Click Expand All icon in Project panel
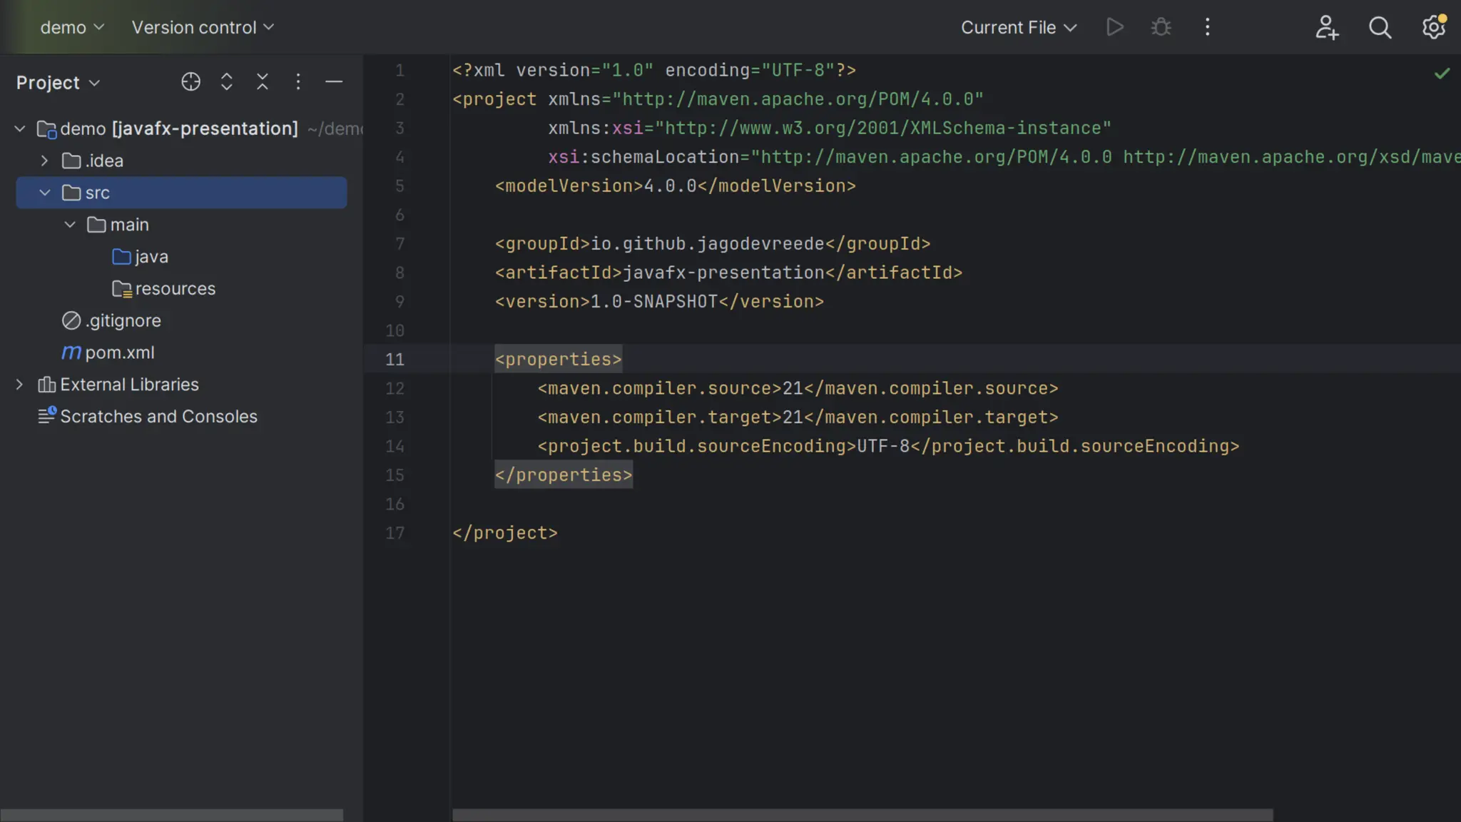 [x=226, y=82]
